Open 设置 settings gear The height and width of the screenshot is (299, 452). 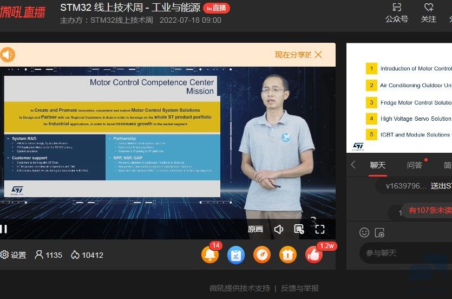point(13,255)
